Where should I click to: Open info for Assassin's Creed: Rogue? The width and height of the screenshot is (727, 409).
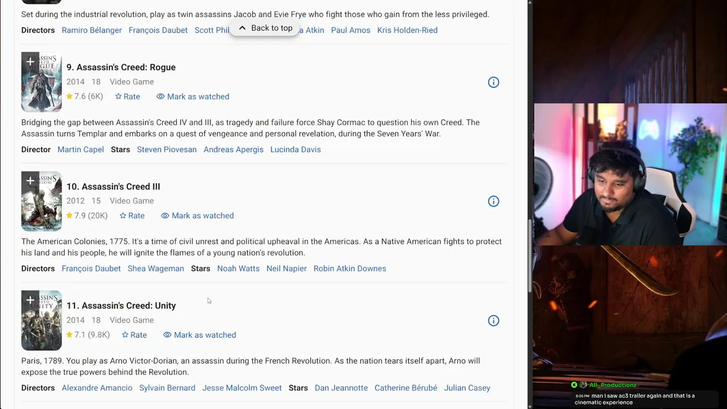[x=494, y=82]
